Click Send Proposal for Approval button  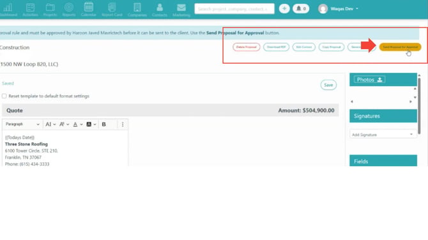(400, 47)
